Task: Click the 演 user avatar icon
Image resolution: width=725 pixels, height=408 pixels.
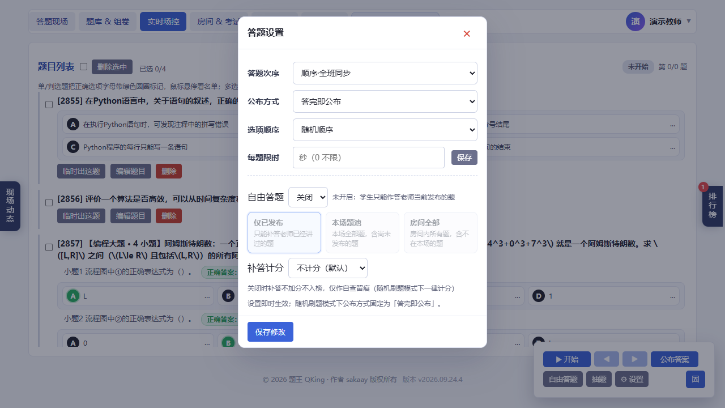Action: [x=636, y=22]
